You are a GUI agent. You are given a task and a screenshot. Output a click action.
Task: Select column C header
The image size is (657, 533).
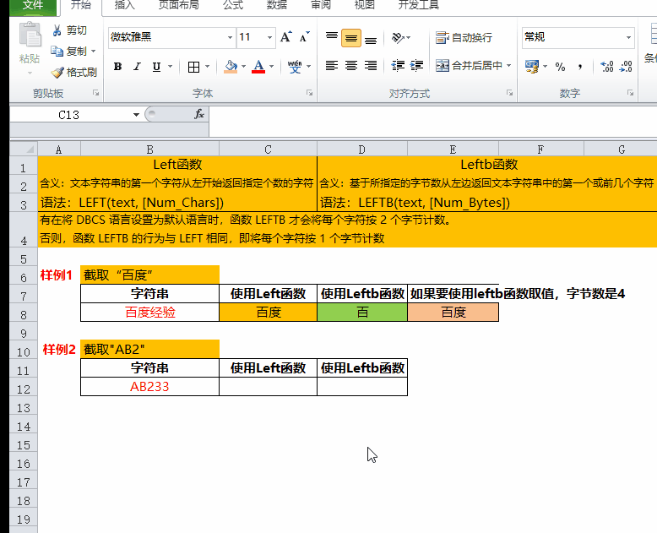pos(269,150)
